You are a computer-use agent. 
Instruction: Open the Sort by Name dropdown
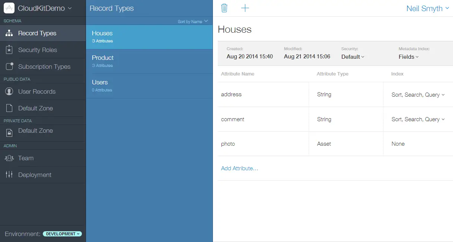click(x=192, y=22)
